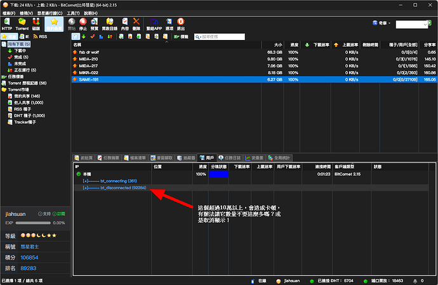
Task: Open the top-right search box dropdown
Action: [425, 25]
